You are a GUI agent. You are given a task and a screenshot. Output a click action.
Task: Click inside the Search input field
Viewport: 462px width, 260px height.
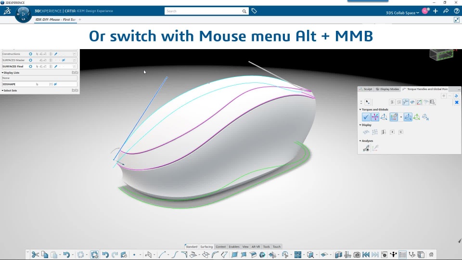point(203,11)
